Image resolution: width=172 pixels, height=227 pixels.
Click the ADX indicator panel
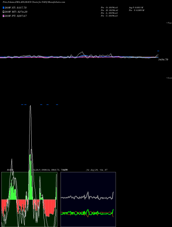click(x=88, y=199)
